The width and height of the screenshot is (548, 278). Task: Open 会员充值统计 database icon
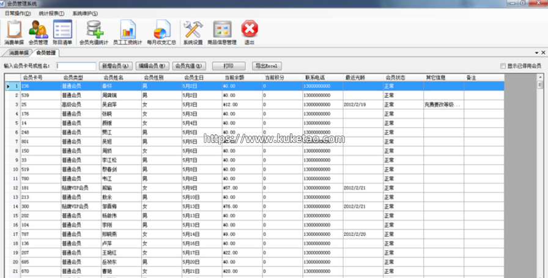tap(94, 29)
